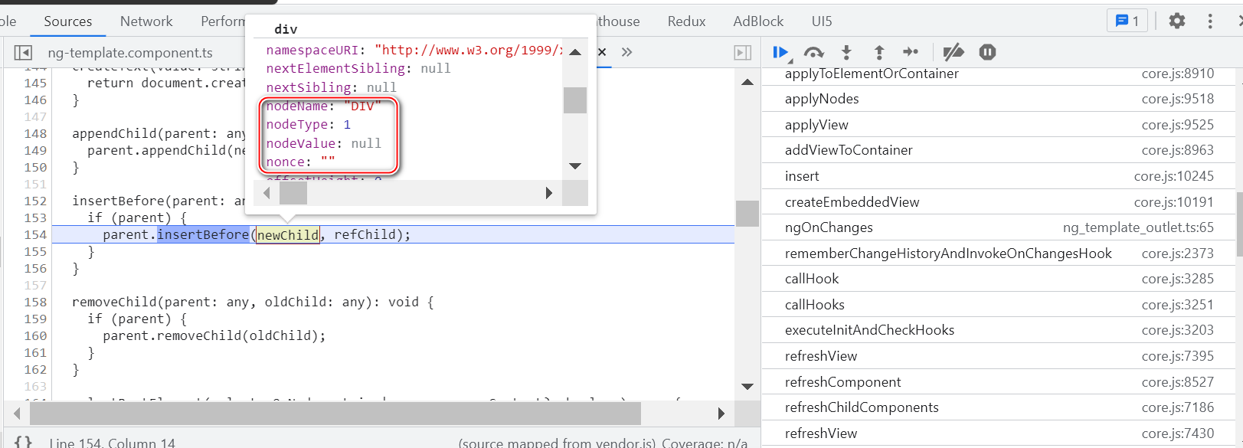Step over next function call
Viewport: 1243px width, 448px height.
813,52
